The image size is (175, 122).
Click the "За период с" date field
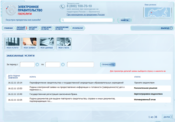tap(27, 64)
